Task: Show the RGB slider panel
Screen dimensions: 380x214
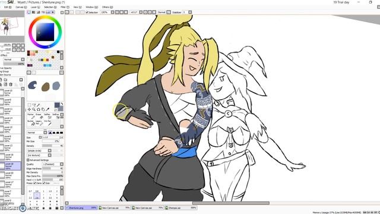Action: (x=33, y=12)
